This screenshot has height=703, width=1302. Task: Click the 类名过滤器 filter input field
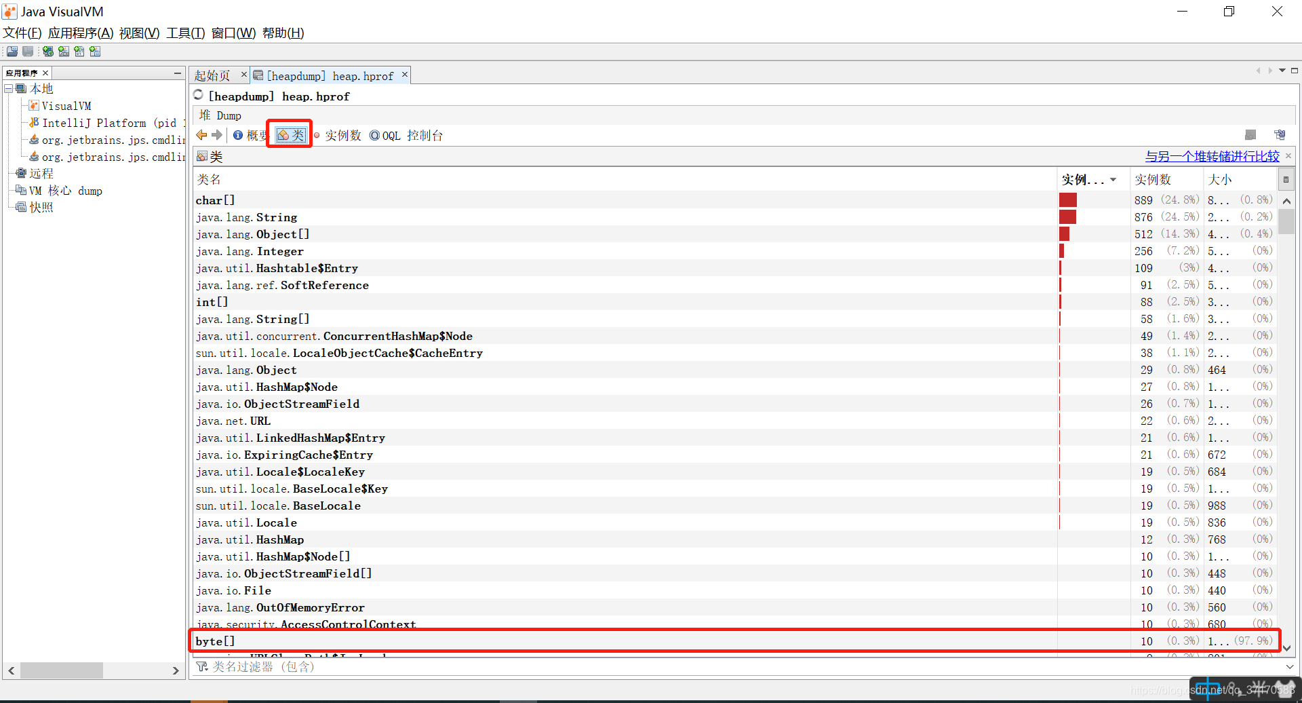tap(746, 667)
